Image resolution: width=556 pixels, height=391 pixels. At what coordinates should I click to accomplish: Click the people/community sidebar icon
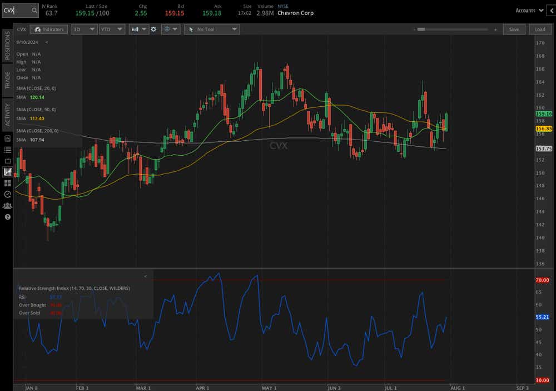8,205
